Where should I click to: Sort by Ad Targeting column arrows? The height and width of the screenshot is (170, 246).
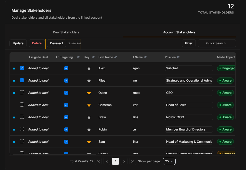[78, 57]
